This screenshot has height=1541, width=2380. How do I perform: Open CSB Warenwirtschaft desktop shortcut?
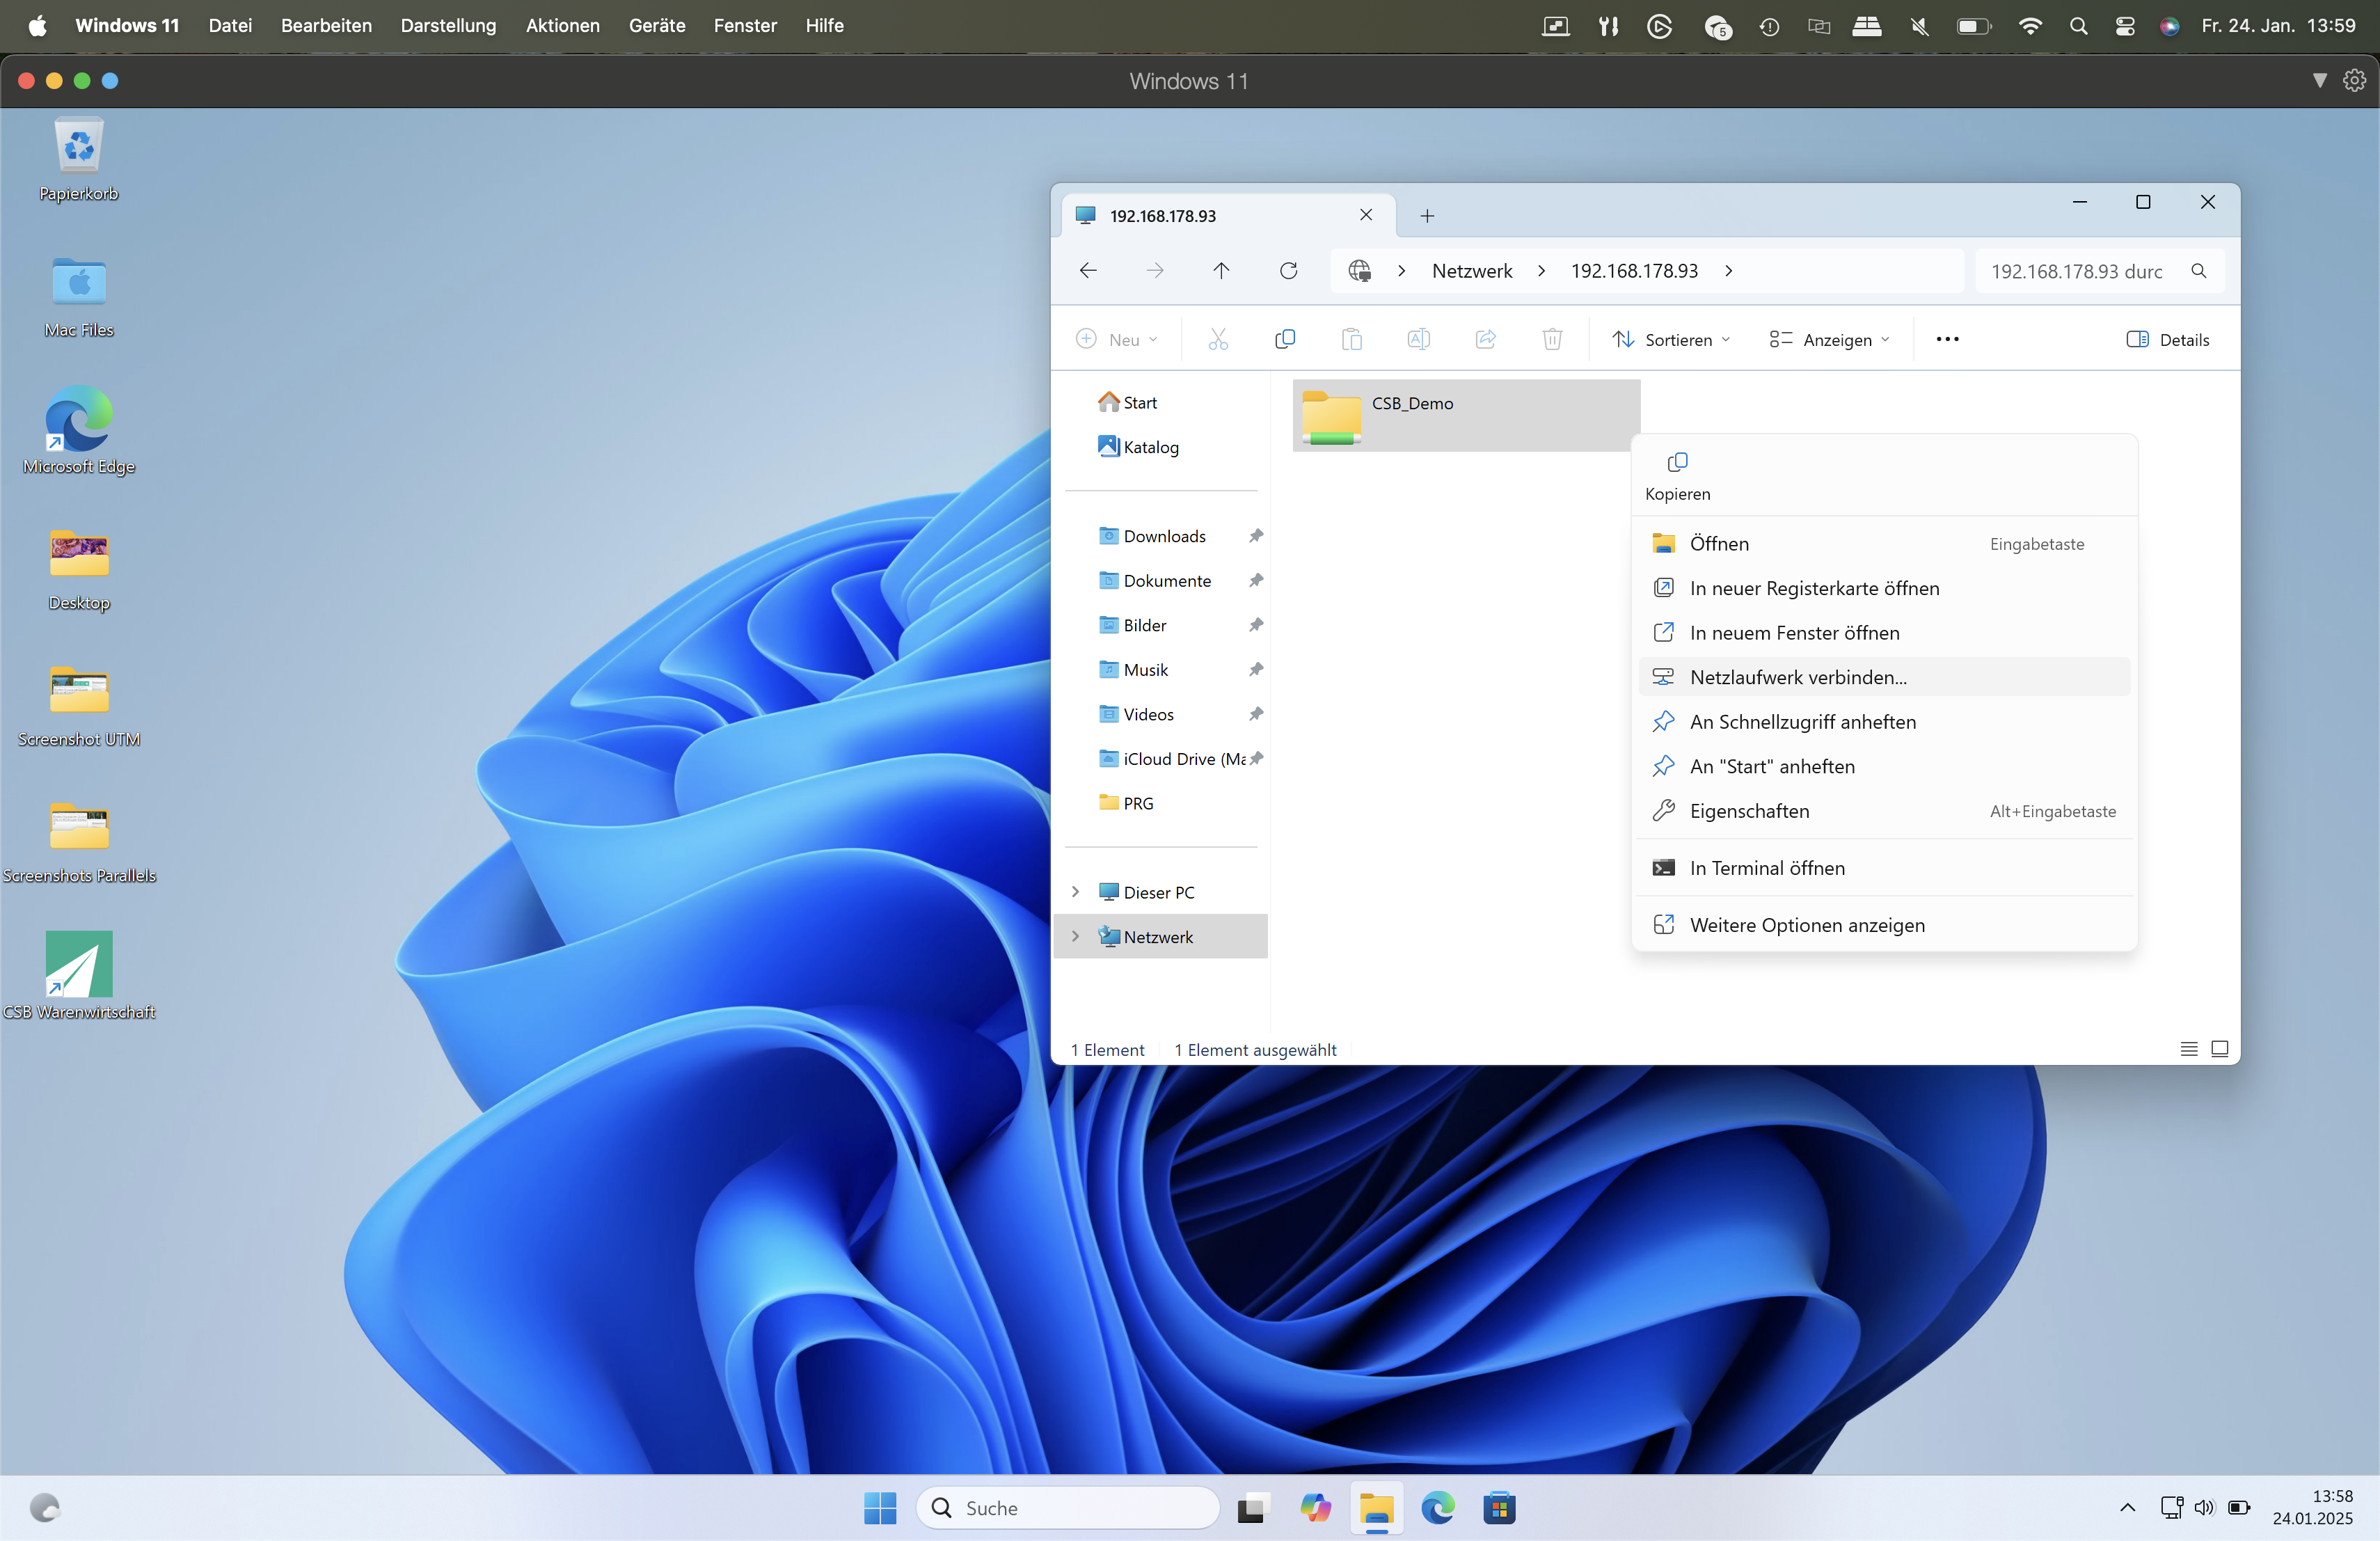click(79, 976)
